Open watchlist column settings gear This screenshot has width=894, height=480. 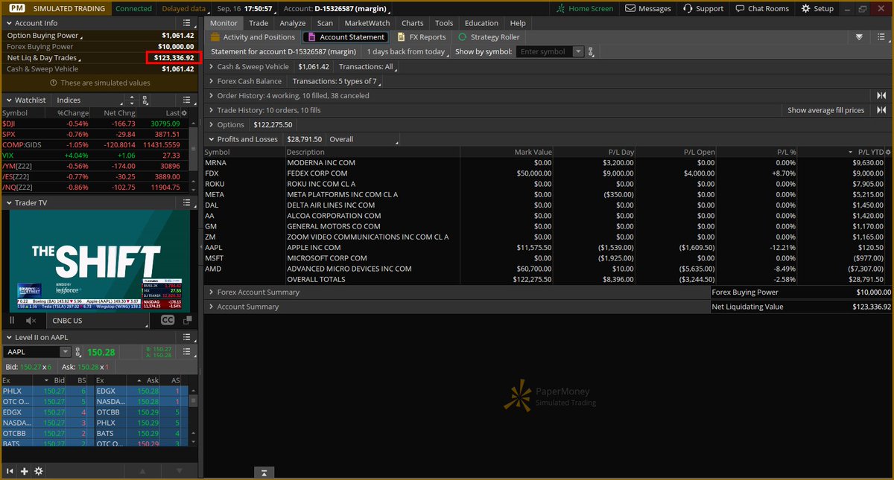(x=185, y=112)
